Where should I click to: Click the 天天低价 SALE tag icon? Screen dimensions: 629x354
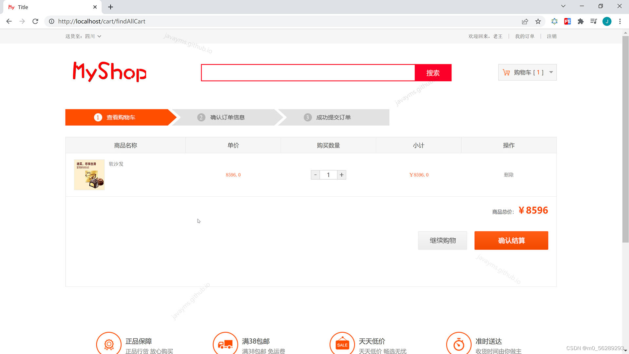point(342,343)
